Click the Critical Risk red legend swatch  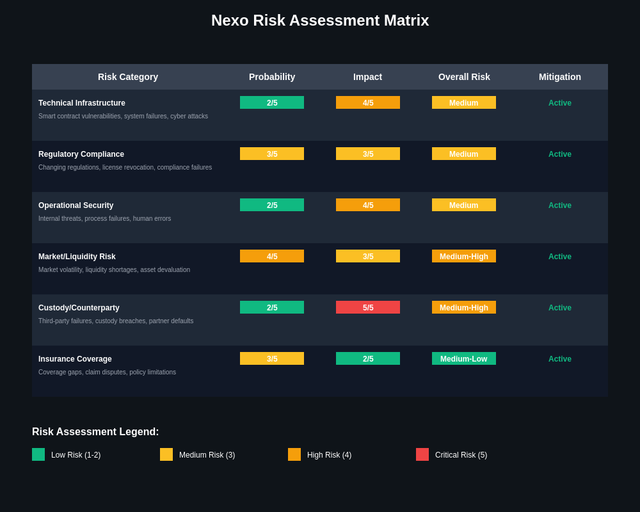pos(422,454)
